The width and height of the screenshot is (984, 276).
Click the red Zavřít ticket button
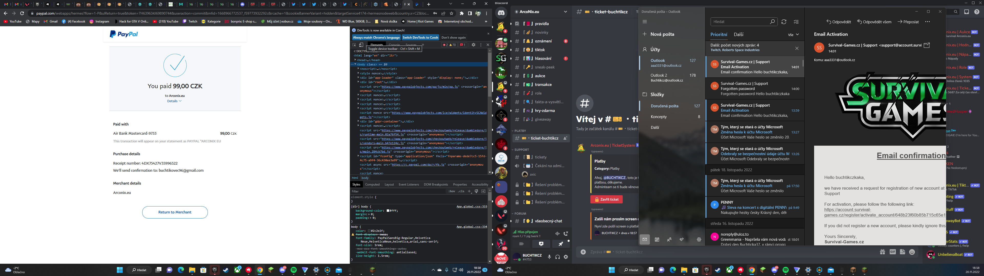(607, 199)
